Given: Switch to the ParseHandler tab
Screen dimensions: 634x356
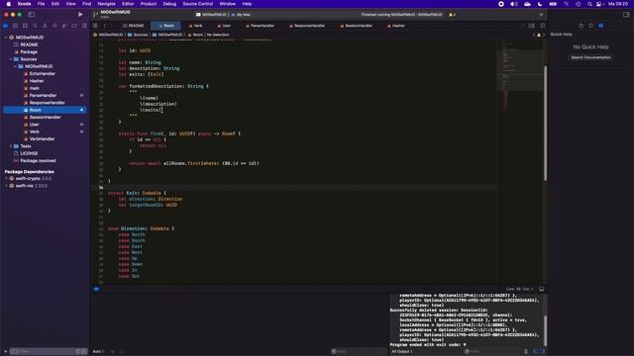Looking at the screenshot, I should [260, 26].
